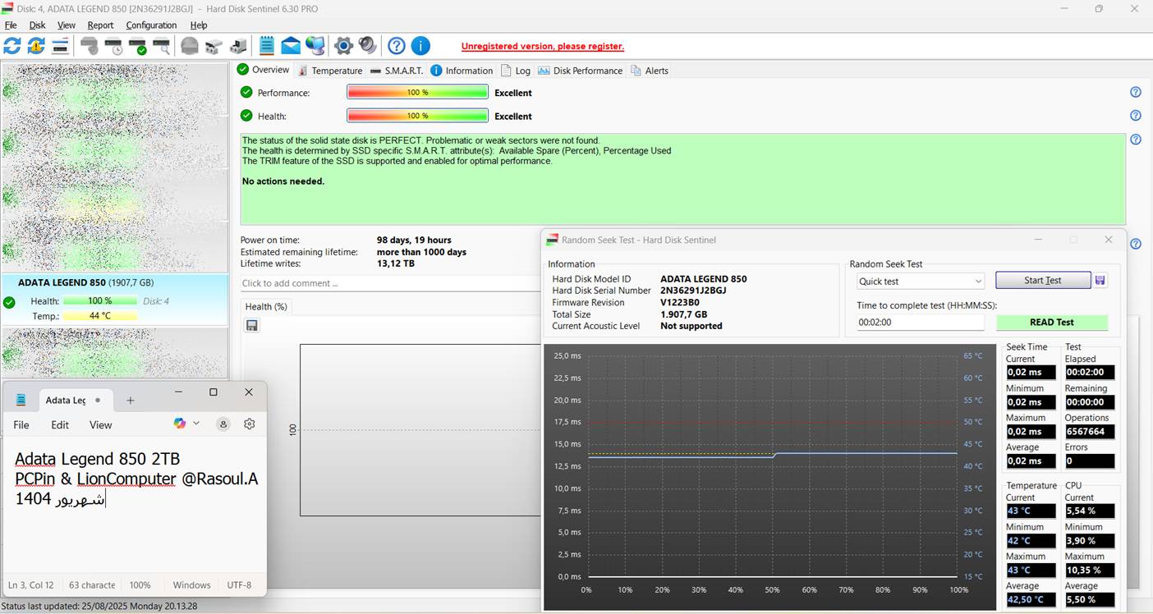Click the Ln 3, Col 12 status entry
This screenshot has height=614, width=1153.
pyautogui.click(x=30, y=585)
